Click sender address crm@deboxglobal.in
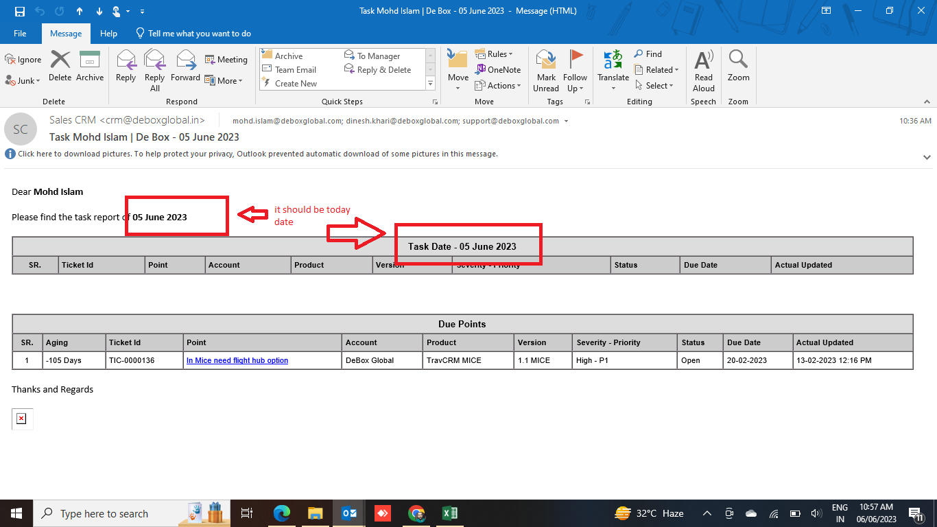 click(x=152, y=120)
